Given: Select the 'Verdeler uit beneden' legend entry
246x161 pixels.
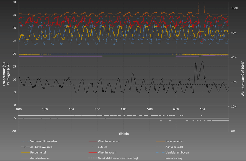Looking at the screenshot, I should coord(43,141).
